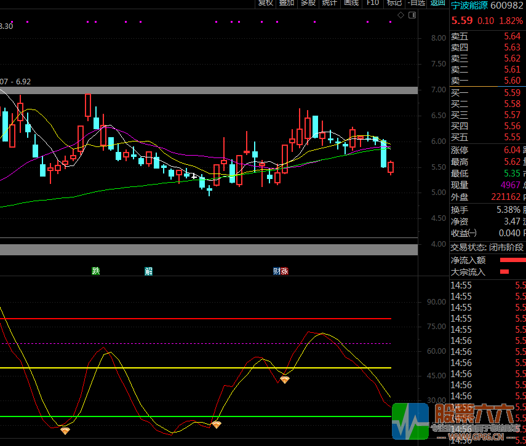The image size is (526, 446).
Task: Click the 收益(一) 0.040 value
Action: point(510,233)
